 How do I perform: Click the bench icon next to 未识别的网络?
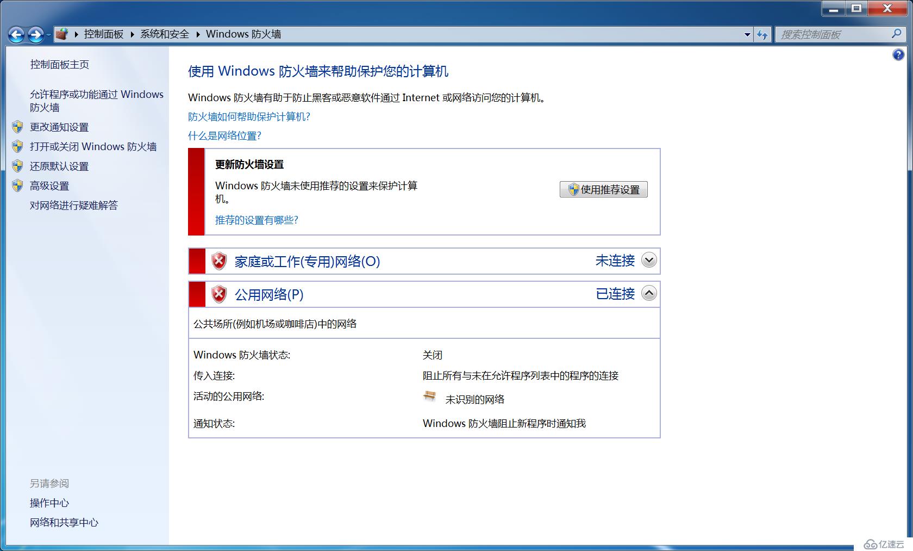(x=429, y=396)
